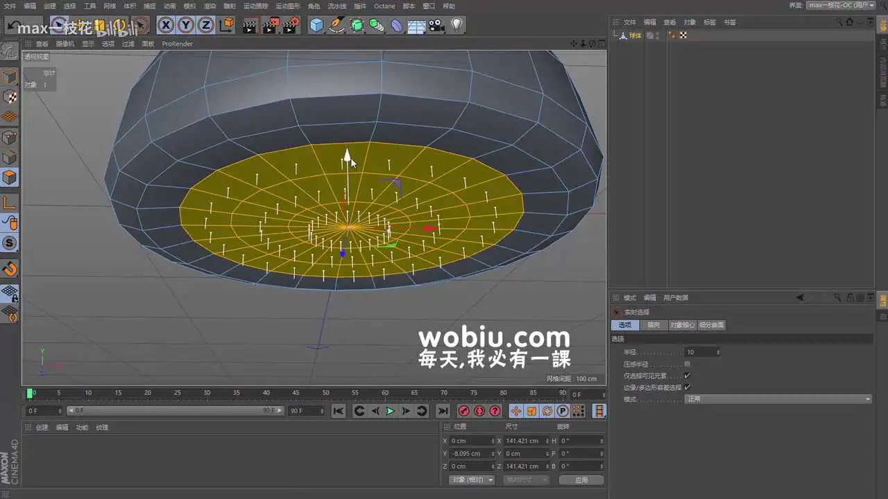The width and height of the screenshot is (888, 499).
Task: Select Polygons mode in left toolbar
Action: 10,177
